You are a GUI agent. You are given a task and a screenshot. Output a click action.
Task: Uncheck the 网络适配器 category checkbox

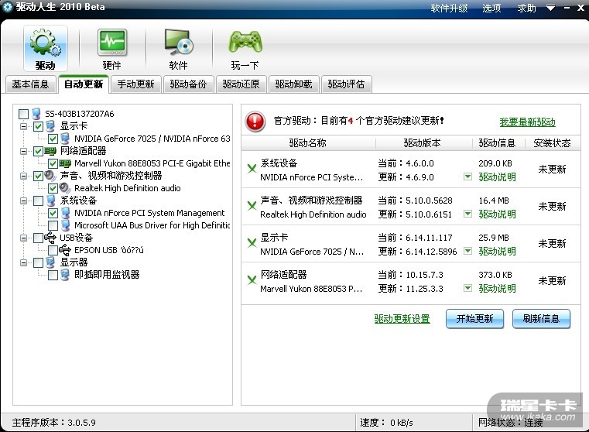38,151
